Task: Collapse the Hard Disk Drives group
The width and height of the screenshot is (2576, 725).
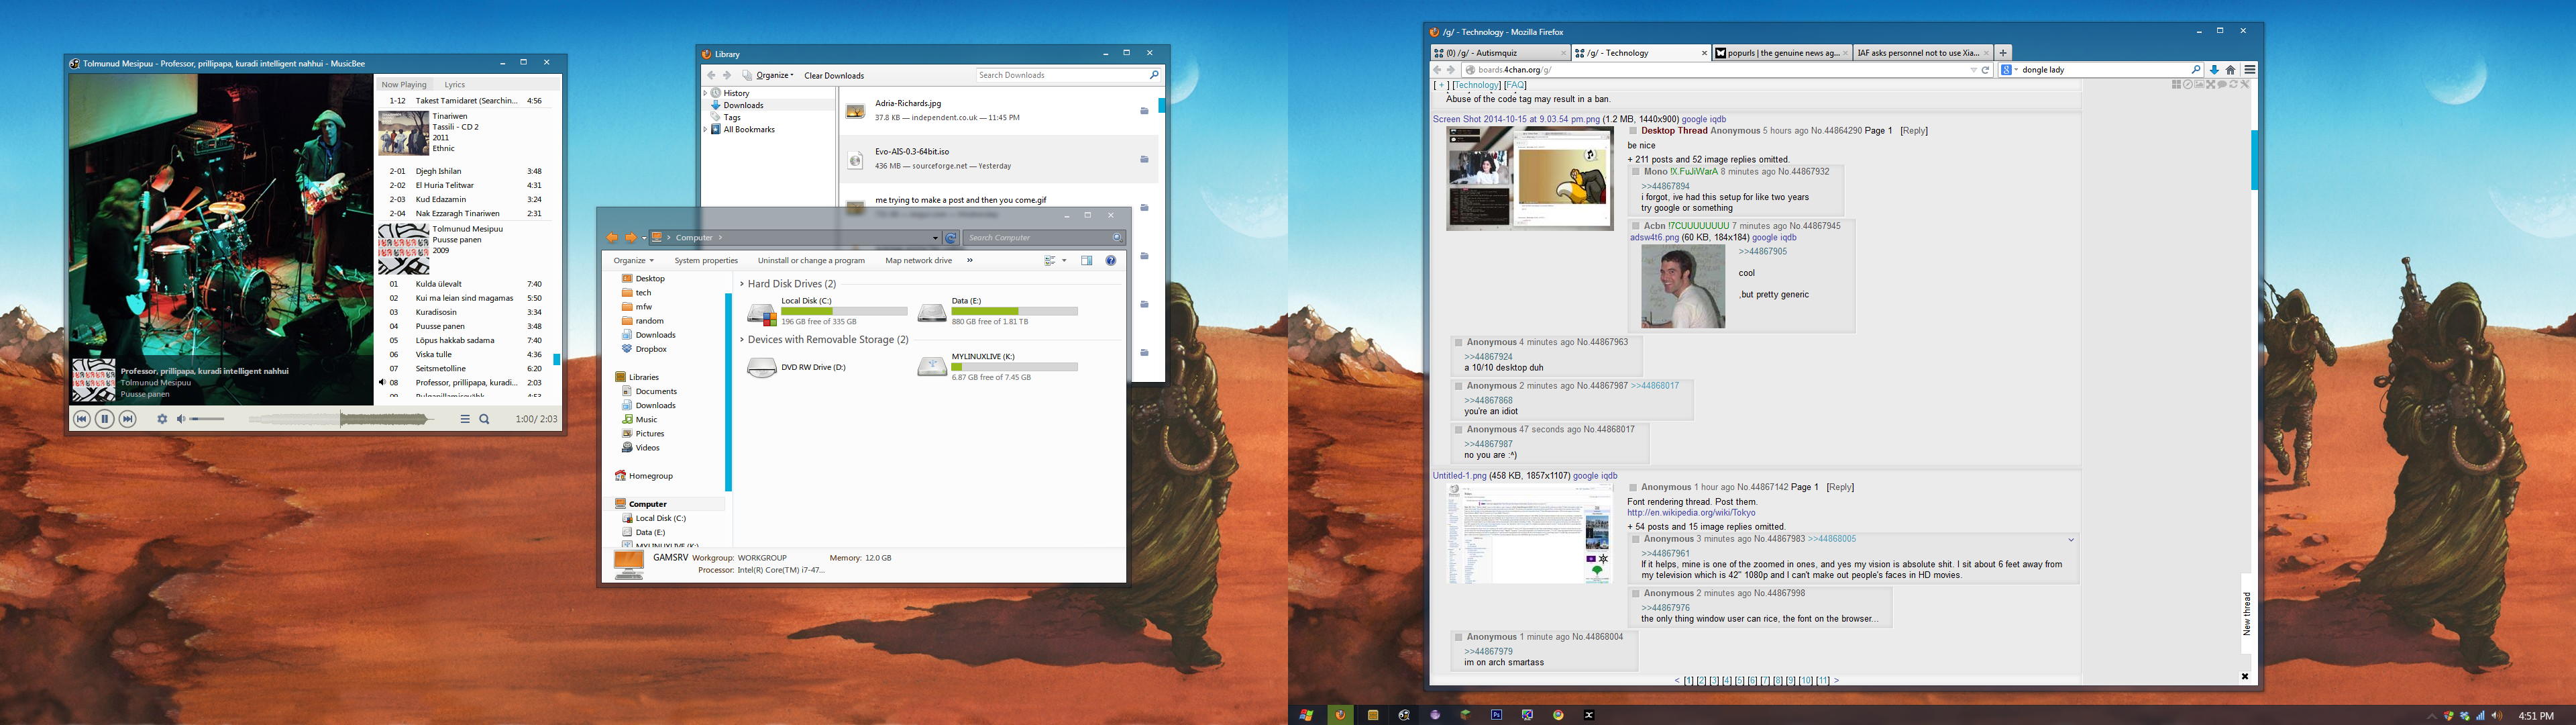Action: [x=742, y=285]
